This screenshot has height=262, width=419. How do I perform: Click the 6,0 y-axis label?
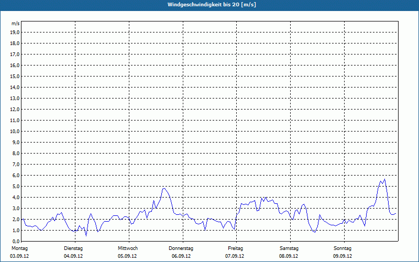[16, 175]
